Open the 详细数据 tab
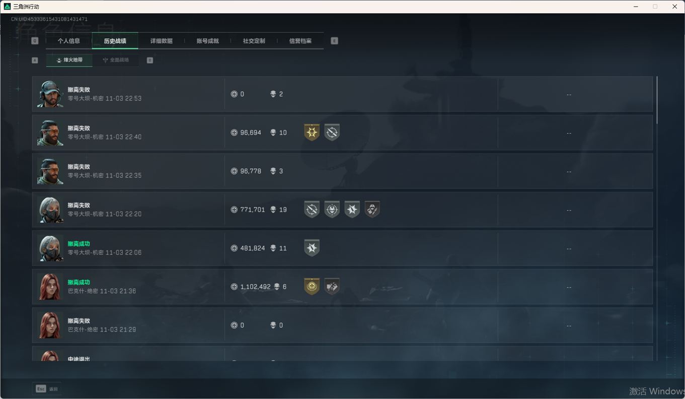Viewport: 685px width, 399px height. tap(162, 41)
